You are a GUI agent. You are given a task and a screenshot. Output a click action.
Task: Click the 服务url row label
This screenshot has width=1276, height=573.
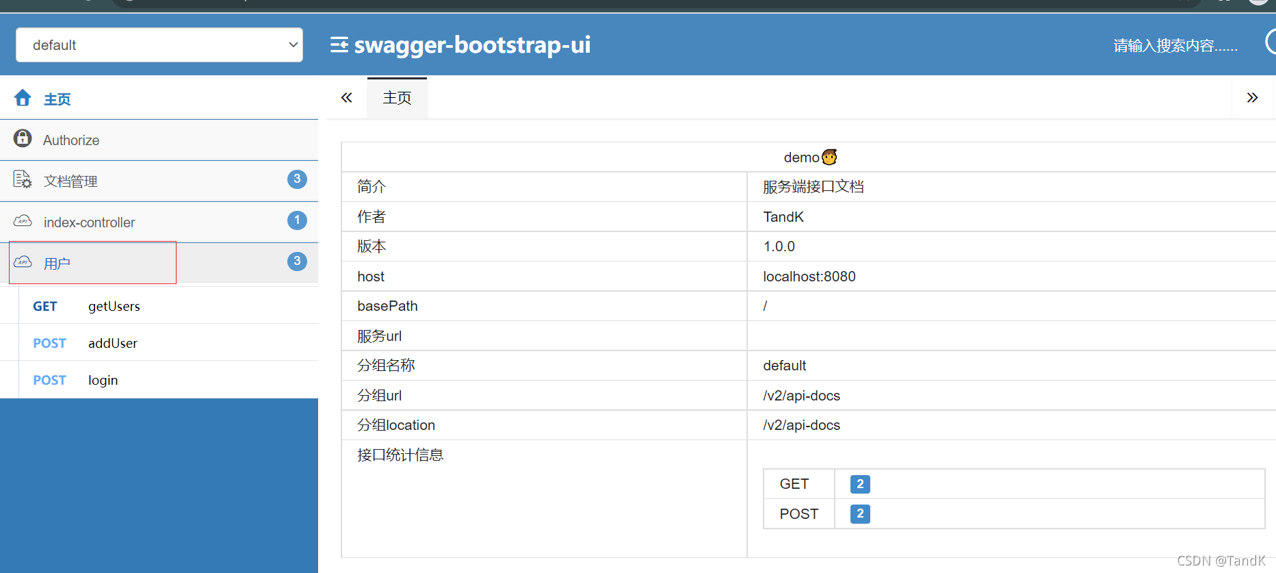(379, 336)
